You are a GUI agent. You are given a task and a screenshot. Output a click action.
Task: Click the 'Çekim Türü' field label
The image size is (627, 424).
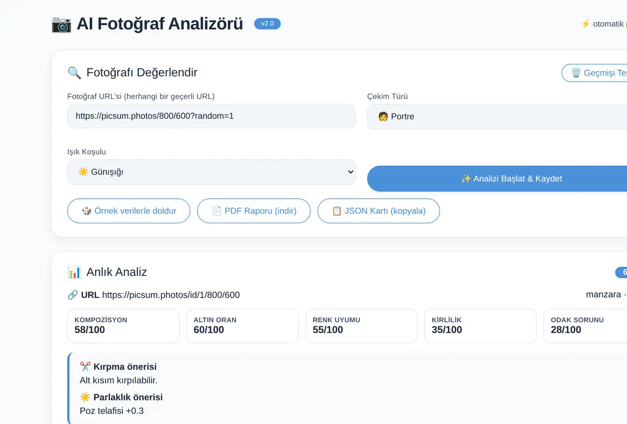tap(387, 96)
